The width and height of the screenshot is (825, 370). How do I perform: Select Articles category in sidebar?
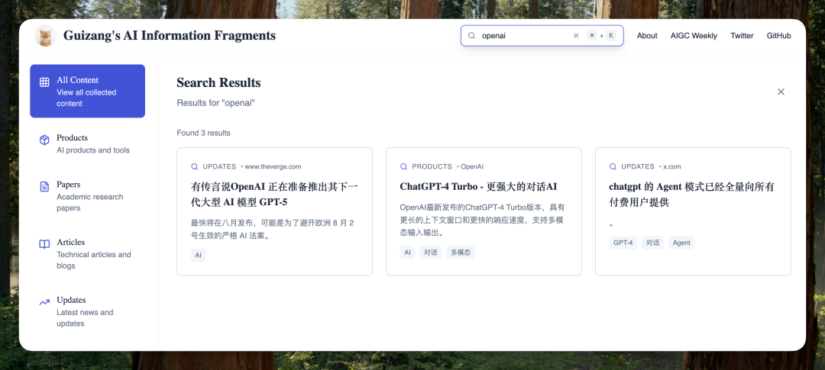[x=87, y=254]
